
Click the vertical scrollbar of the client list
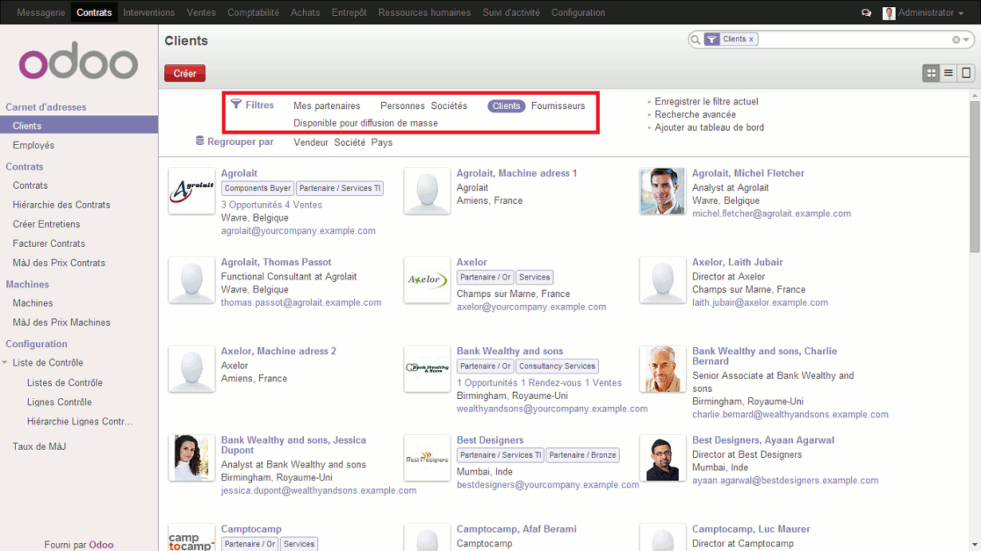pyautogui.click(x=975, y=175)
